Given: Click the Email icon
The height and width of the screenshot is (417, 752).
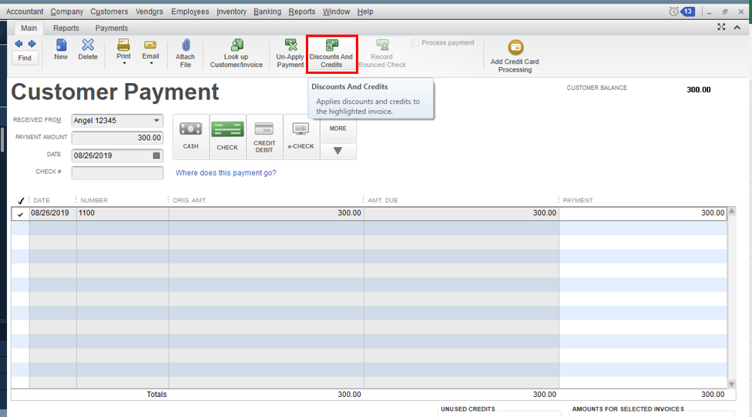Looking at the screenshot, I should [x=150, y=45].
